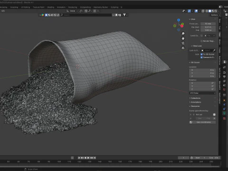Click the timeline End frame field
The height and width of the screenshot is (171, 228).
[214, 158]
